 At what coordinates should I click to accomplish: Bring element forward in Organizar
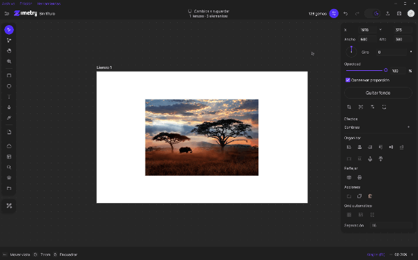pos(370,159)
